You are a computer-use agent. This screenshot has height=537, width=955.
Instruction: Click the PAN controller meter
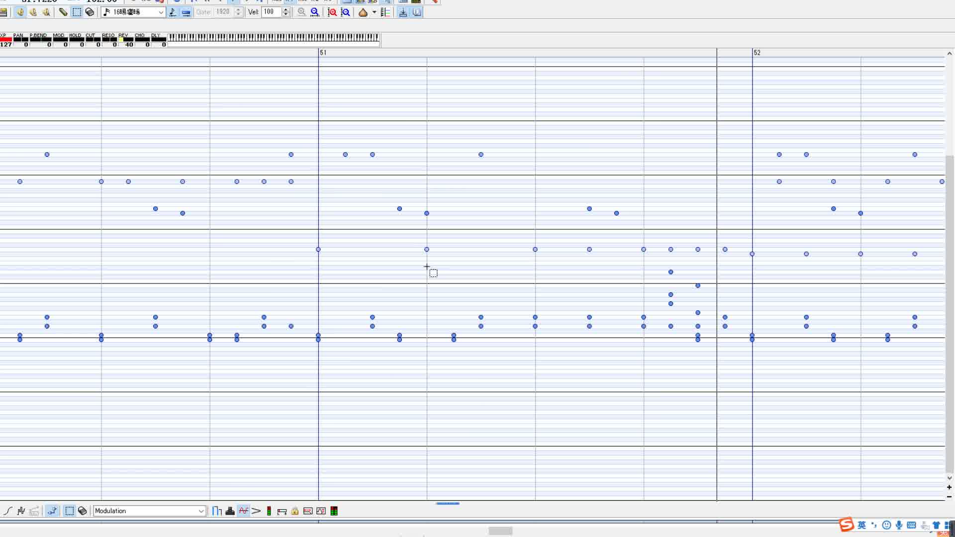coord(21,41)
